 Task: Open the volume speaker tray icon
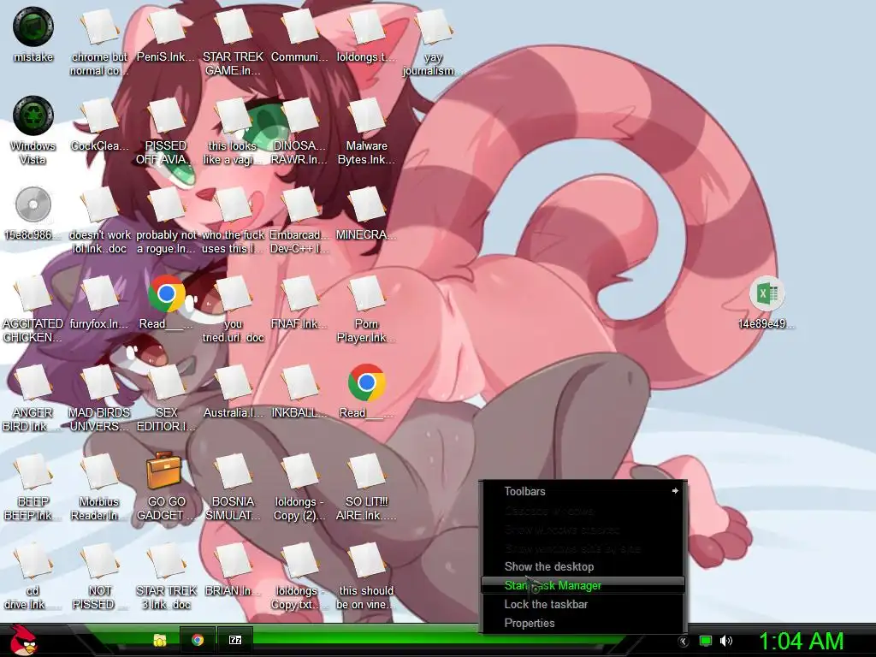click(726, 641)
